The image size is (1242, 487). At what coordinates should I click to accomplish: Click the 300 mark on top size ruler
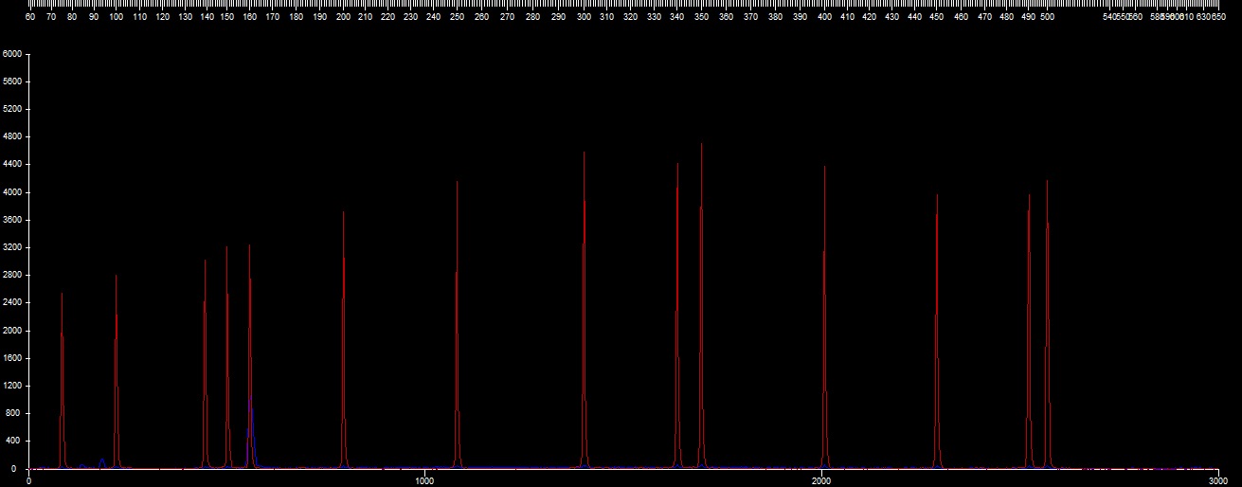[x=584, y=17]
